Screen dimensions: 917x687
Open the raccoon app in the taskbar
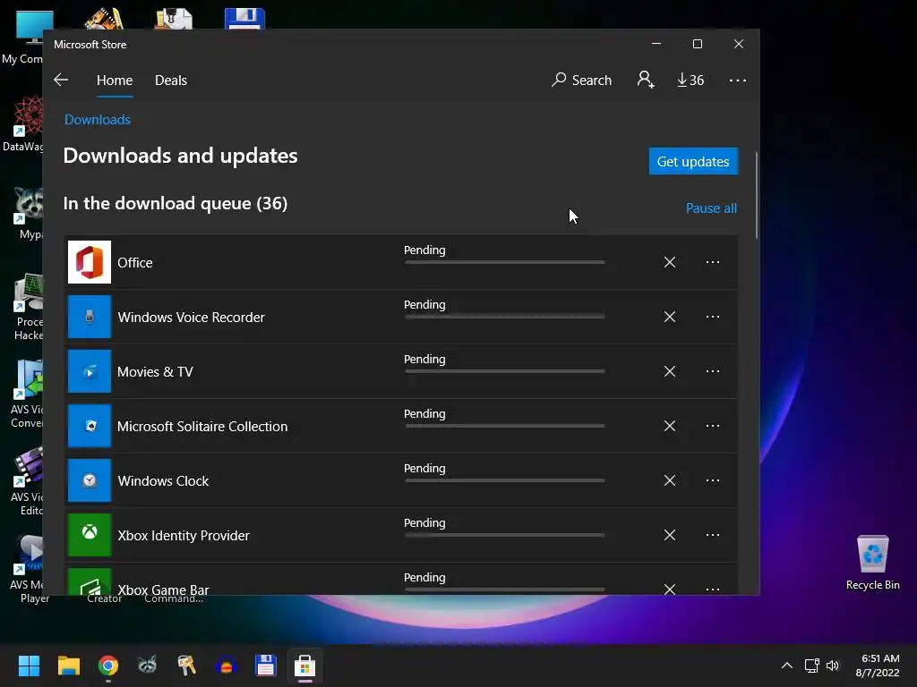click(148, 666)
